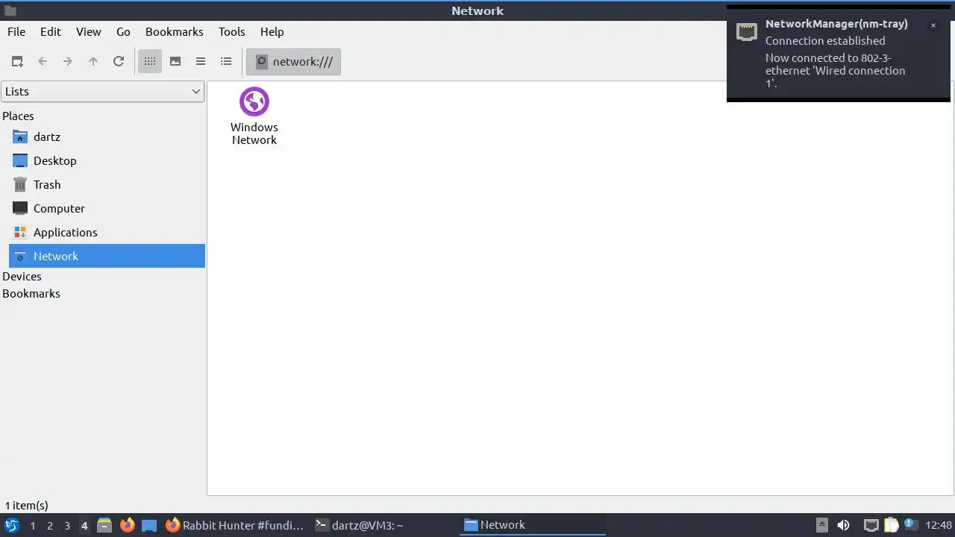This screenshot has width=955, height=537.
Task: Open the File menu
Action: point(16,31)
